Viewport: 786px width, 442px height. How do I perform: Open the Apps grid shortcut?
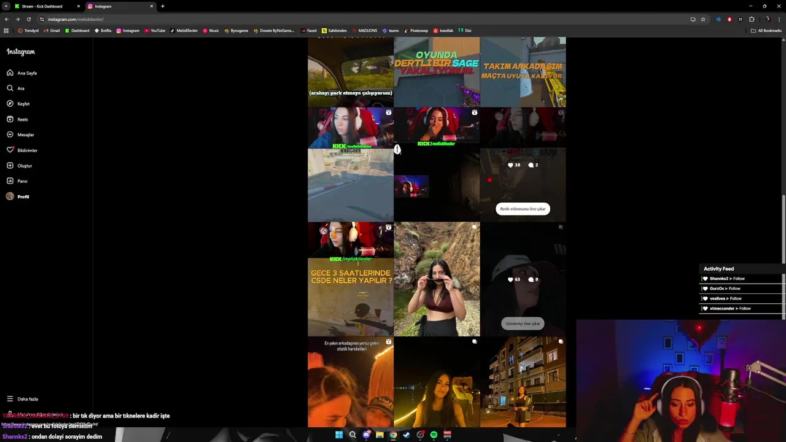[x=6, y=30]
